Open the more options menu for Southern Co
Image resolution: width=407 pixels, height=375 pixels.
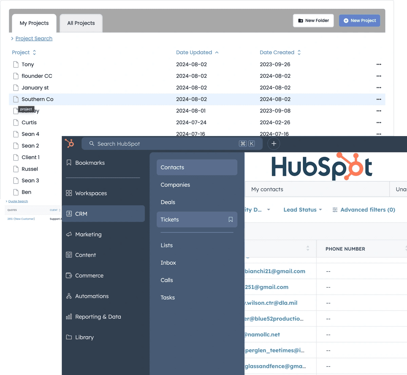click(x=379, y=99)
